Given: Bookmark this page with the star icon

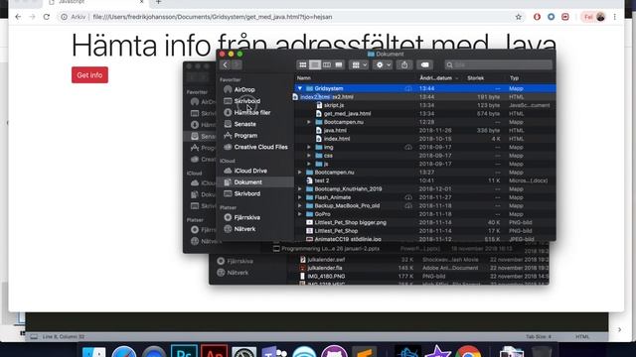Looking at the screenshot, I should 518,17.
